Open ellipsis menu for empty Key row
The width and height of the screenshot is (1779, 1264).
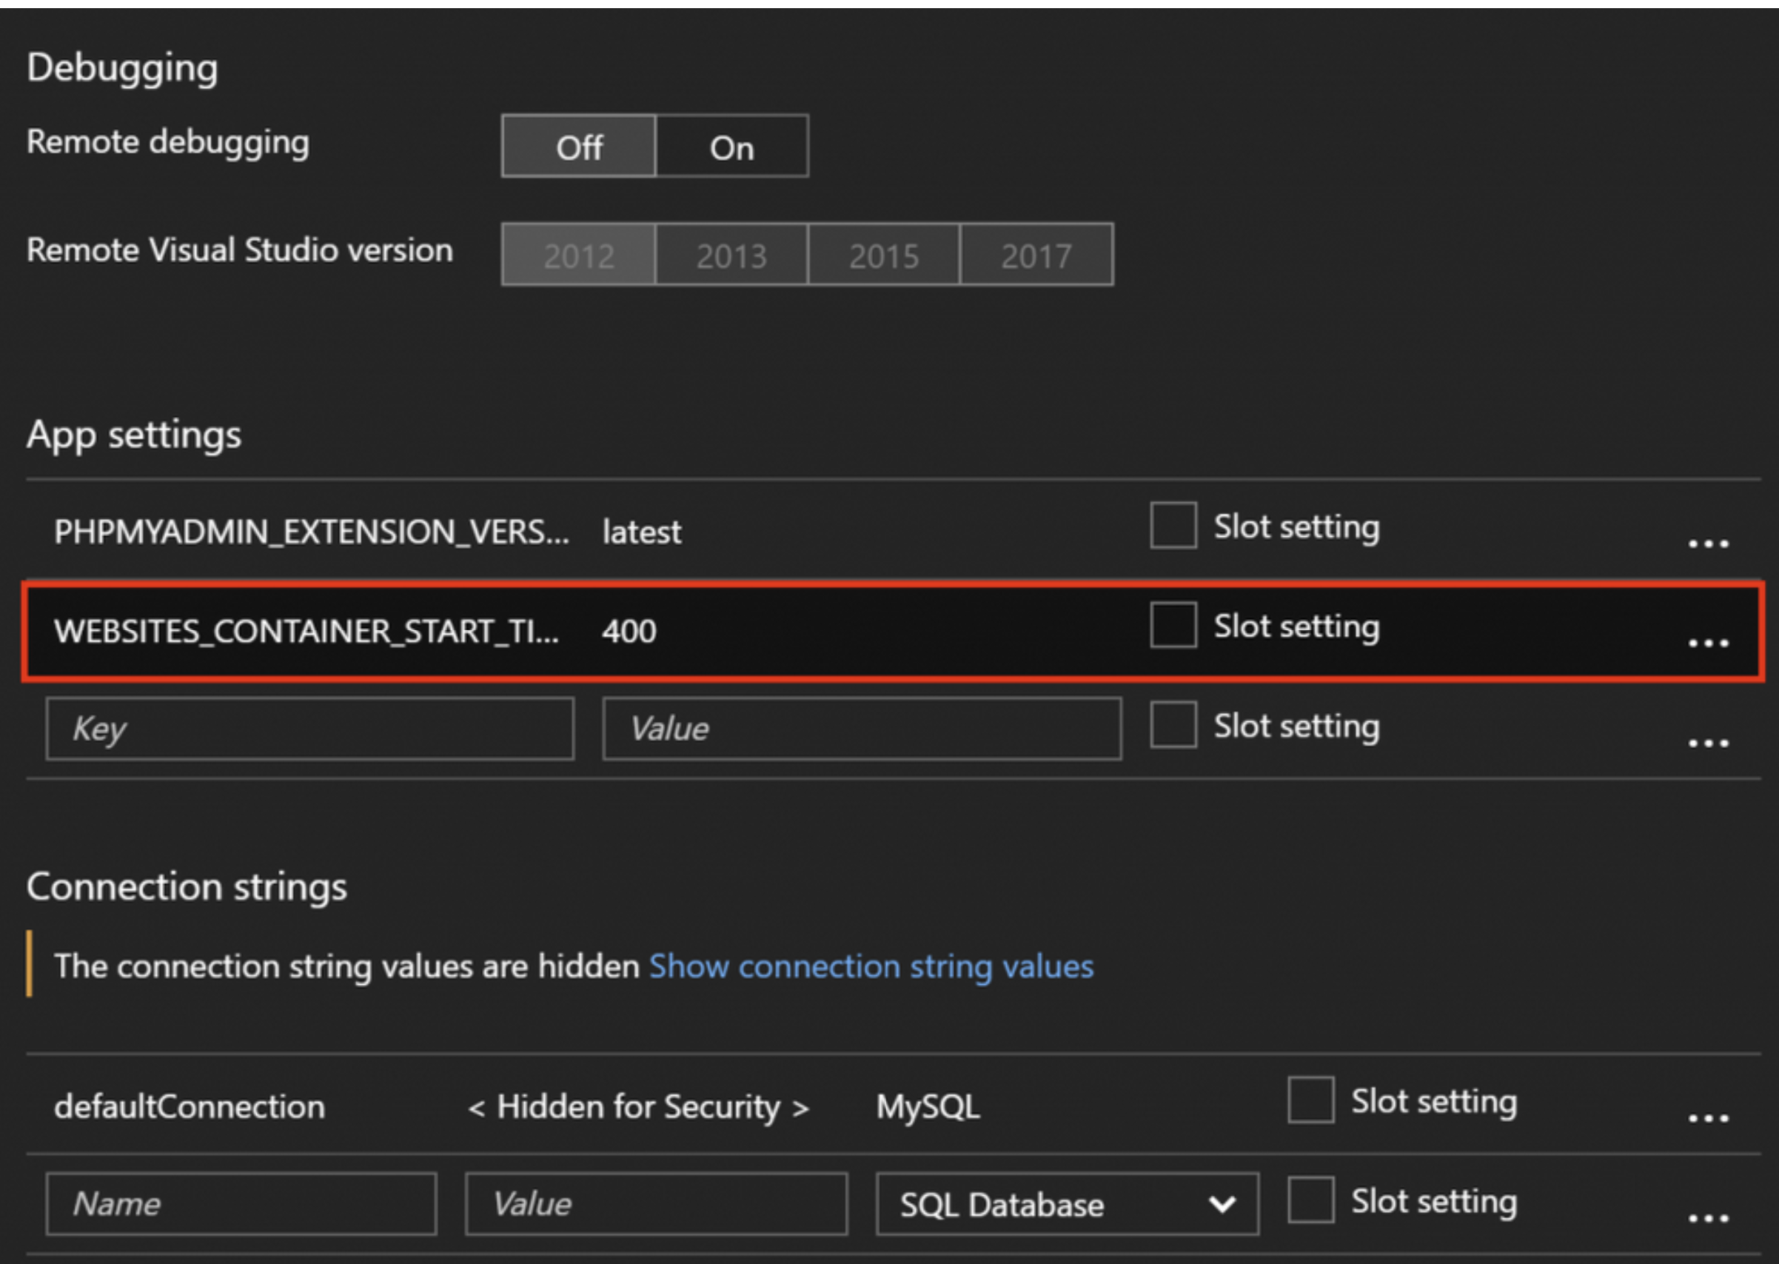tap(1707, 743)
